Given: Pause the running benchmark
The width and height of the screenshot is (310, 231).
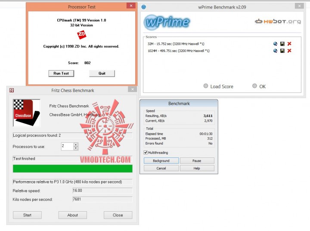Looking at the screenshot, I should [x=197, y=160].
